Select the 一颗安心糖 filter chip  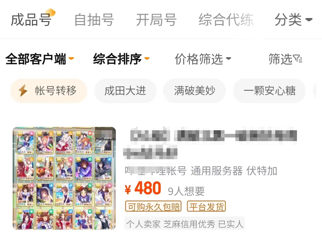point(269,91)
